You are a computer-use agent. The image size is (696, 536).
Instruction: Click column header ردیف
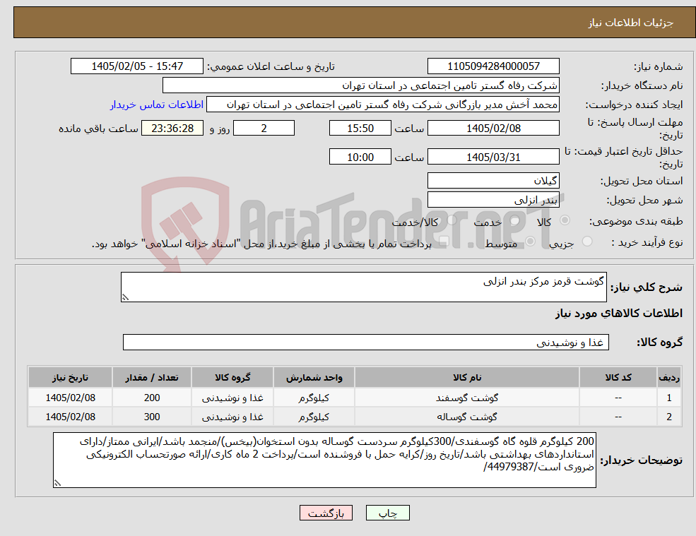pyautogui.click(x=669, y=377)
